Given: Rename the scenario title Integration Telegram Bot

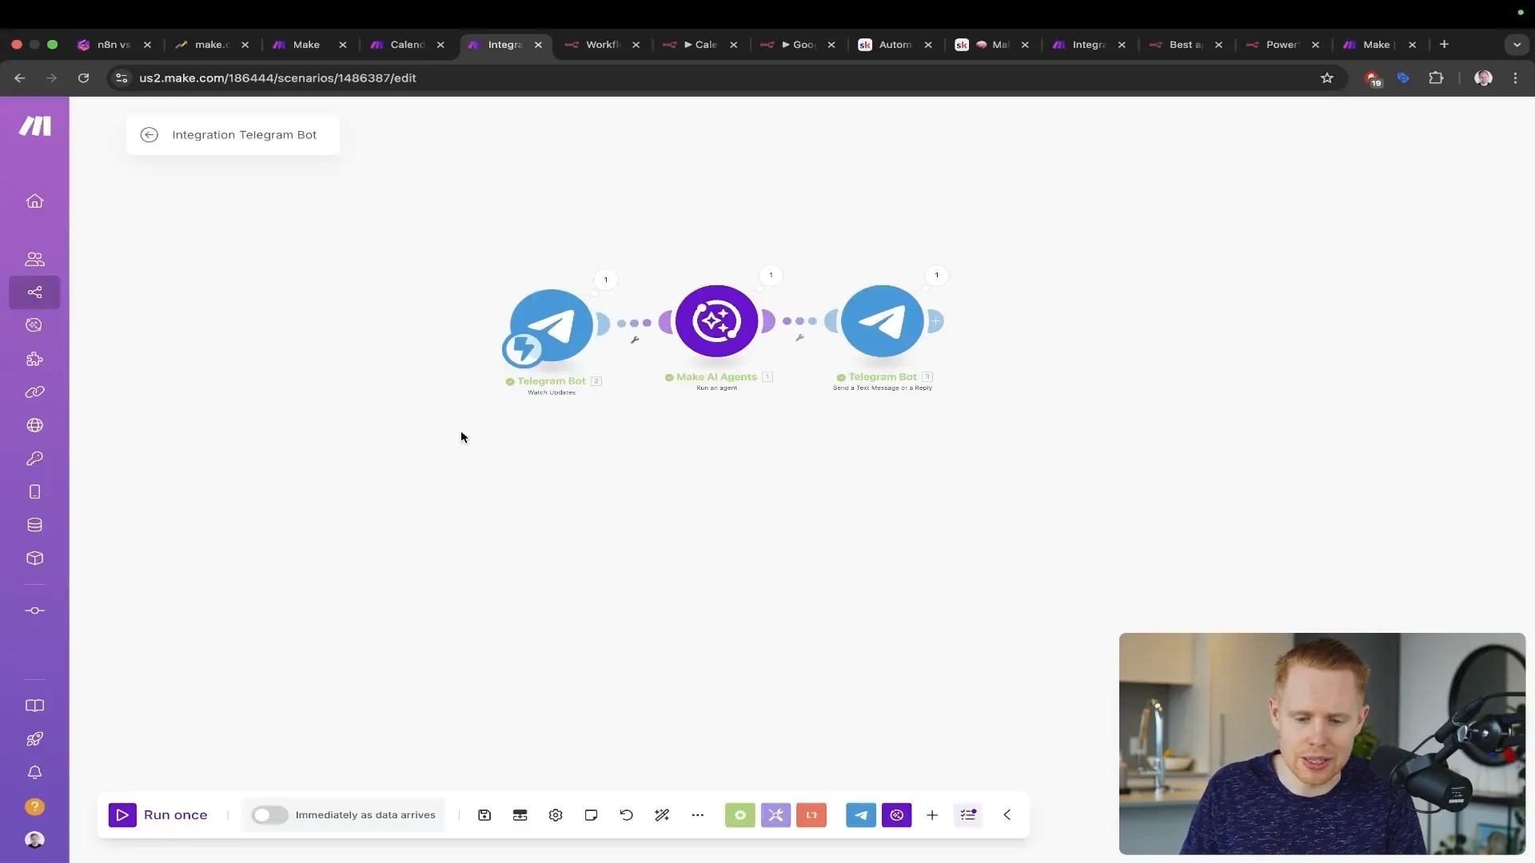Looking at the screenshot, I should pos(245,135).
